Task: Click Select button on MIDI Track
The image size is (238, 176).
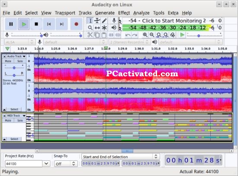Action: pos(14,139)
